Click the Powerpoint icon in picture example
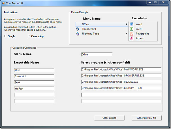171x129 pixels. 131,34
